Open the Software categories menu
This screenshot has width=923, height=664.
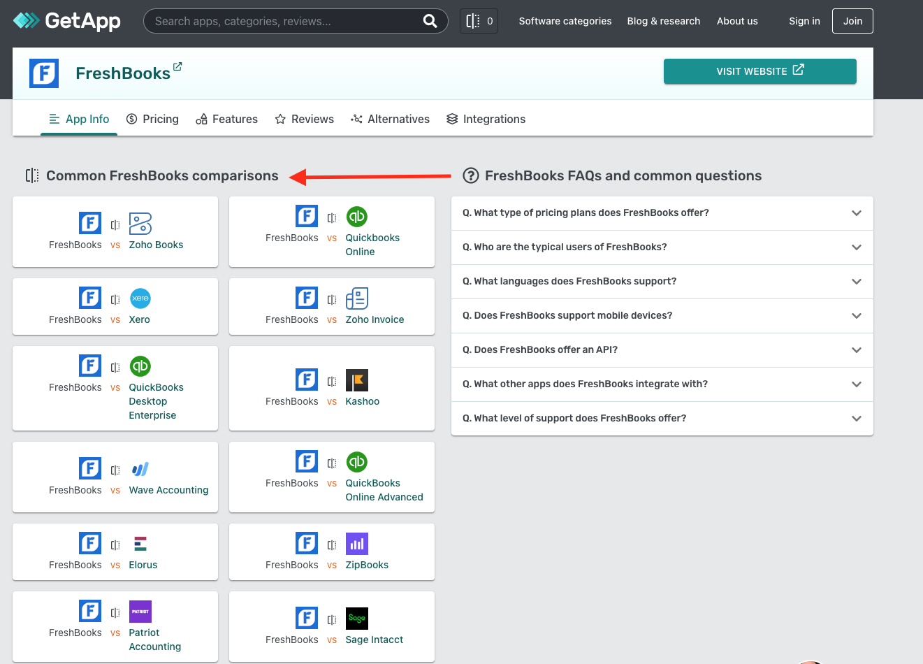tap(565, 21)
